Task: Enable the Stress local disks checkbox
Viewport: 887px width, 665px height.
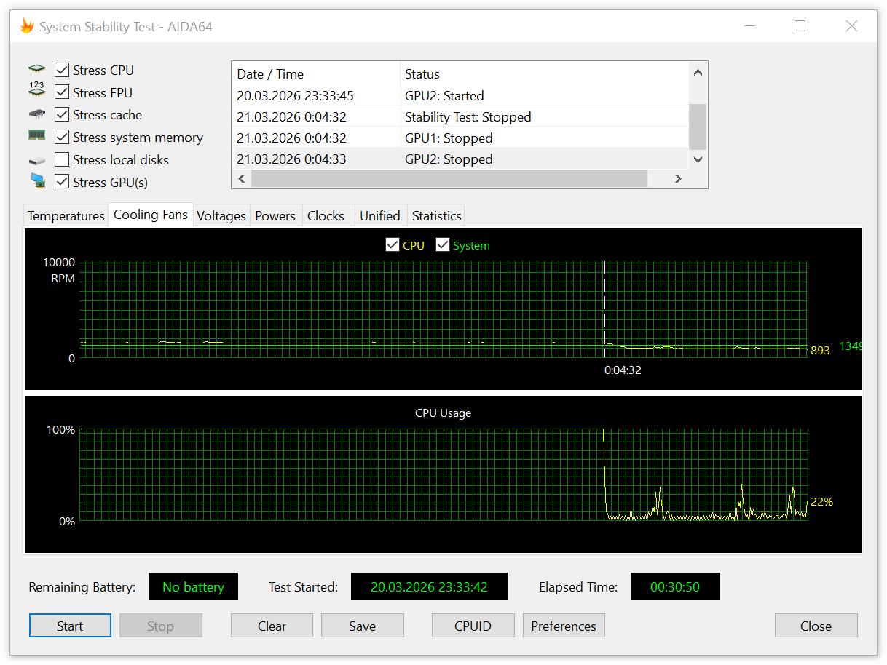Action: tap(62, 159)
